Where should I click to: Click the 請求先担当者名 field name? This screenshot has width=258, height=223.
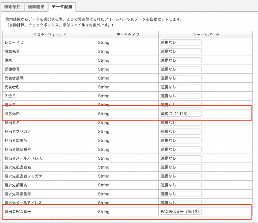[18, 167]
